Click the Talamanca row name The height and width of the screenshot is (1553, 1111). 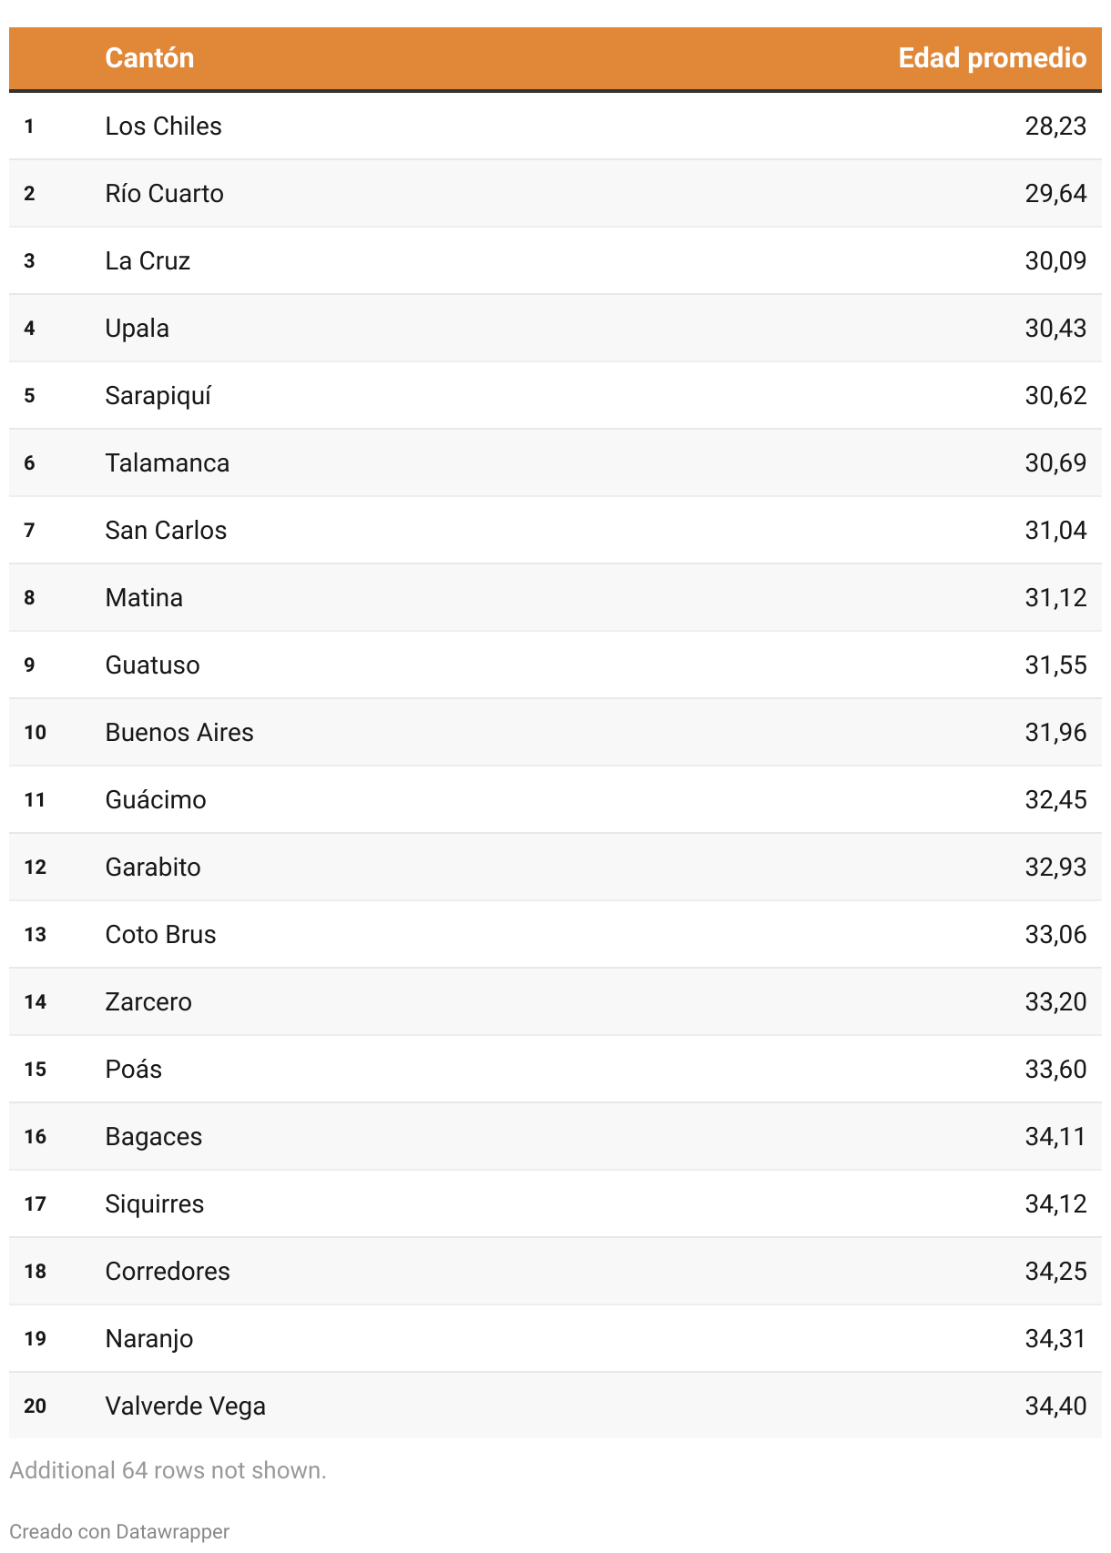tap(167, 463)
